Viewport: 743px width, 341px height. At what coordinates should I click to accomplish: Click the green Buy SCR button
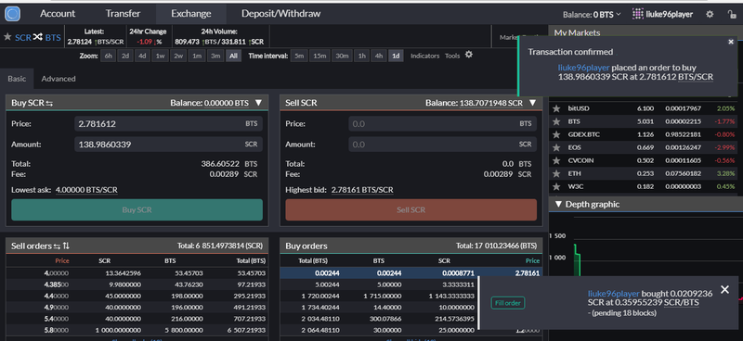(137, 209)
